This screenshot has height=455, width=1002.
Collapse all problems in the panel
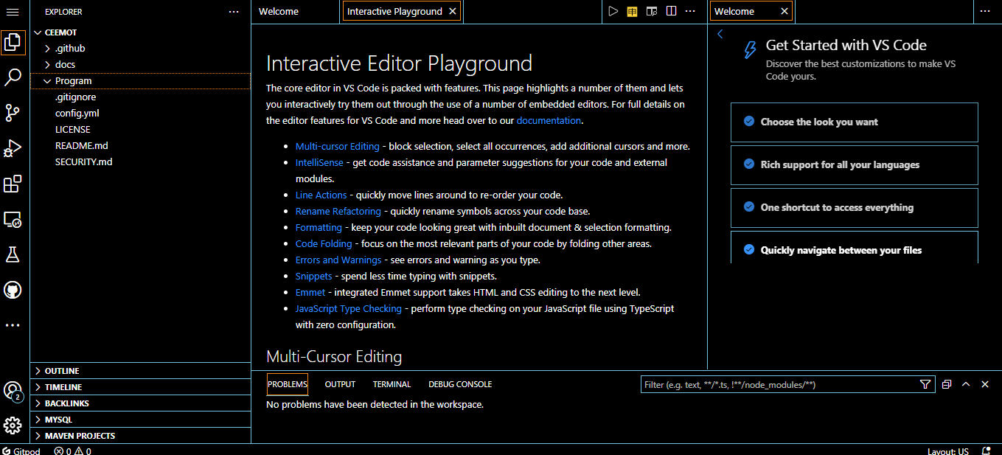tap(947, 384)
